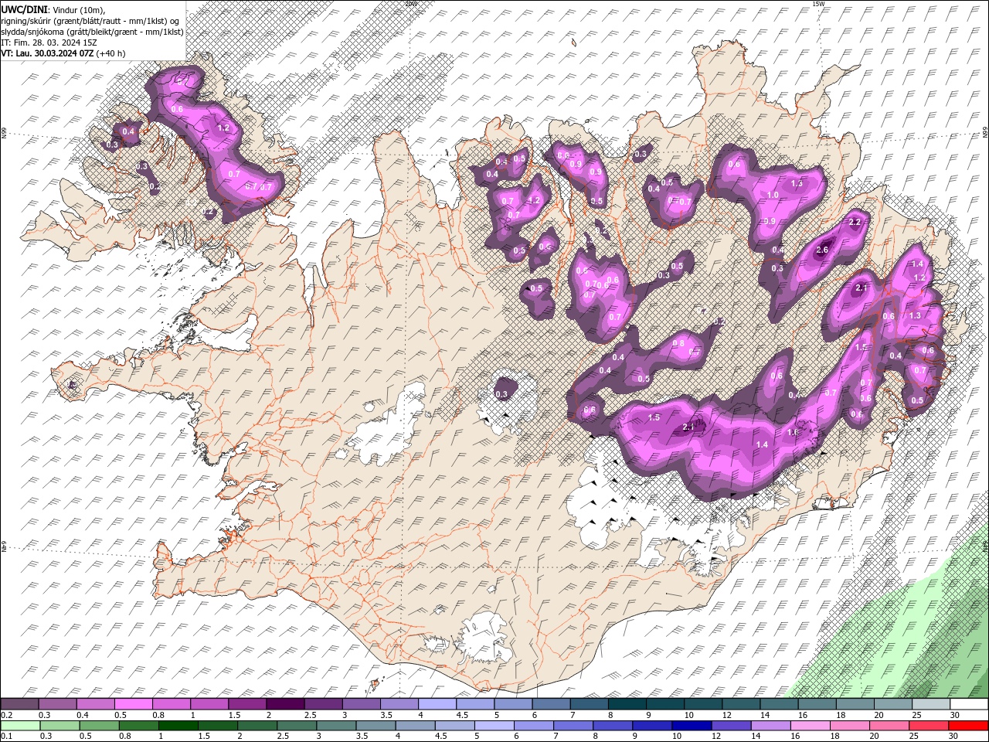Click the line starting 'slydda/snjókoma (grátt/bleikt/grænt'
The height and width of the screenshot is (742, 989).
92,32
